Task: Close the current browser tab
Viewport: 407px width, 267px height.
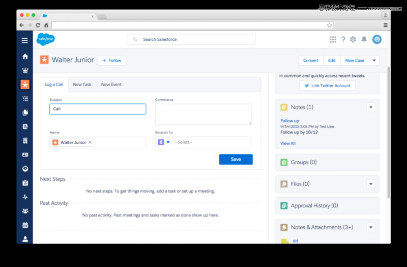Action: [93, 16]
